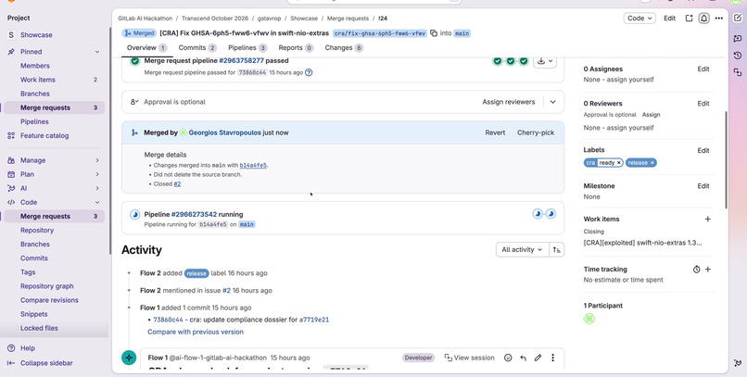Viewport: 747px width, 377px height.
Task: Collapse the Code section
Action: [97, 202]
